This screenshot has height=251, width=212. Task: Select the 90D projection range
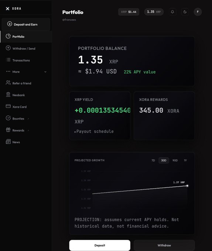point(175,161)
